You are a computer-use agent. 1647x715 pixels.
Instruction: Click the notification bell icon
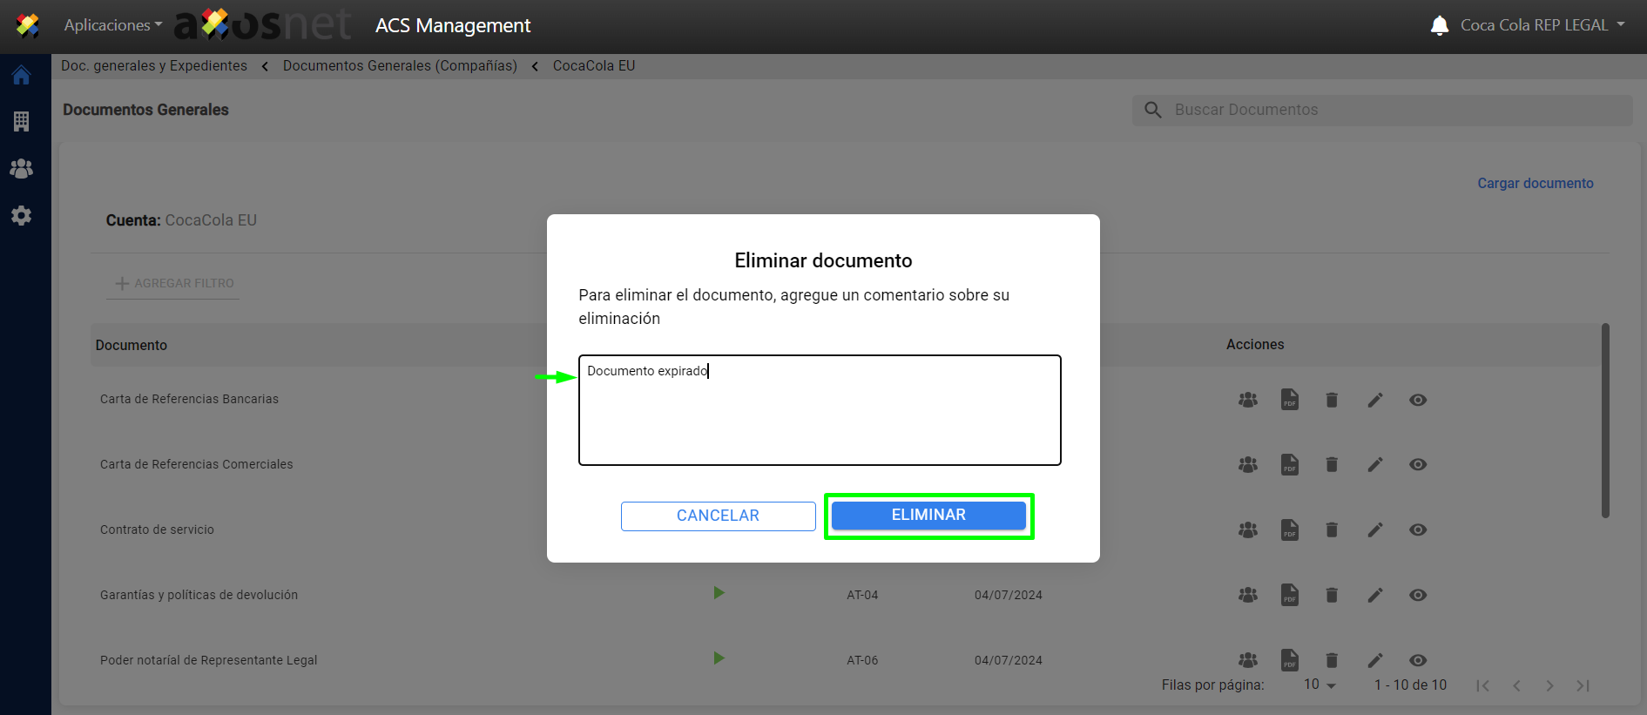tap(1439, 25)
